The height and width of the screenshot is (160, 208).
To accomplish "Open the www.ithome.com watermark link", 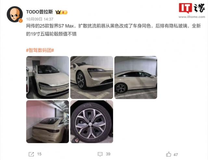I will (x=192, y=17).
